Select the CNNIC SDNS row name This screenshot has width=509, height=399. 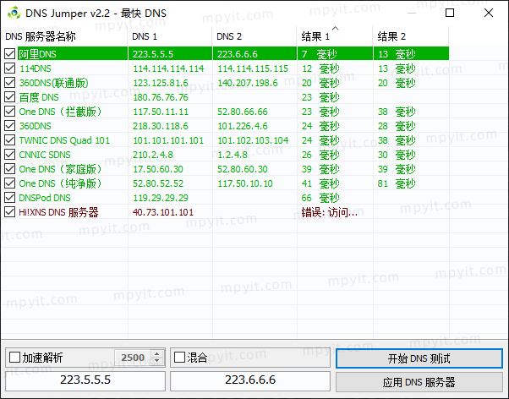45,155
